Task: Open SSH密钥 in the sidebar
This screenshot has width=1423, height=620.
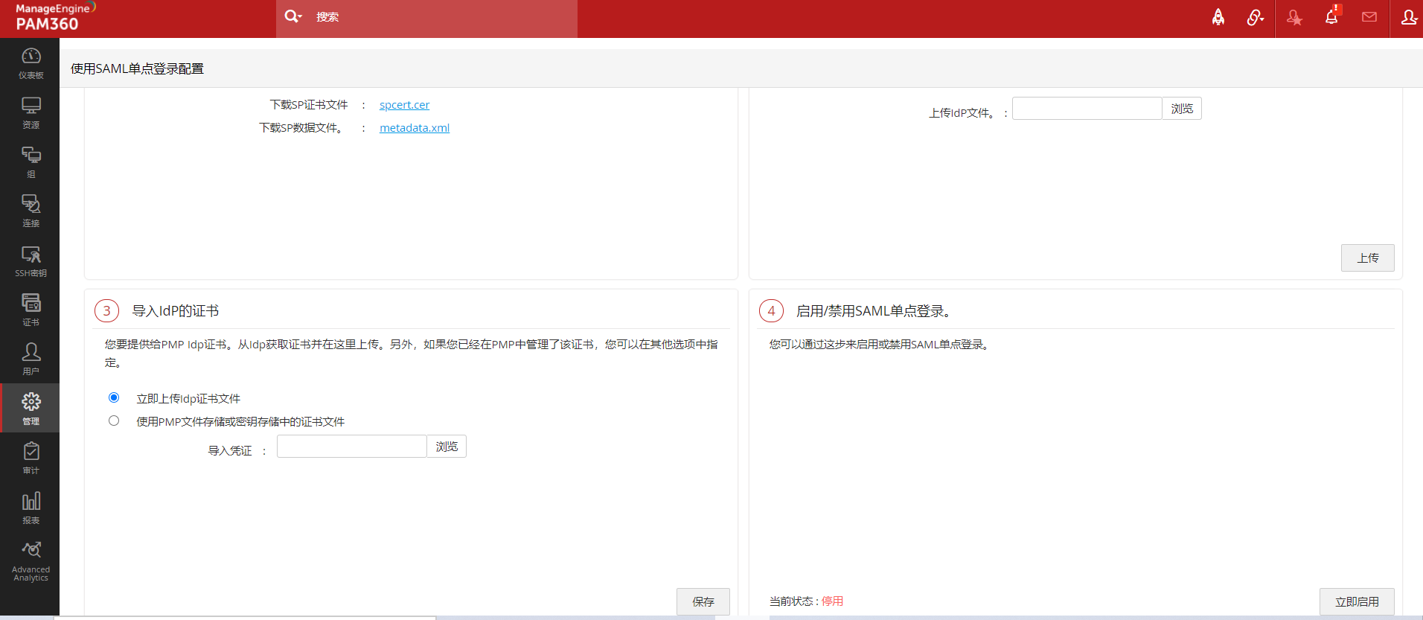Action: point(31,261)
